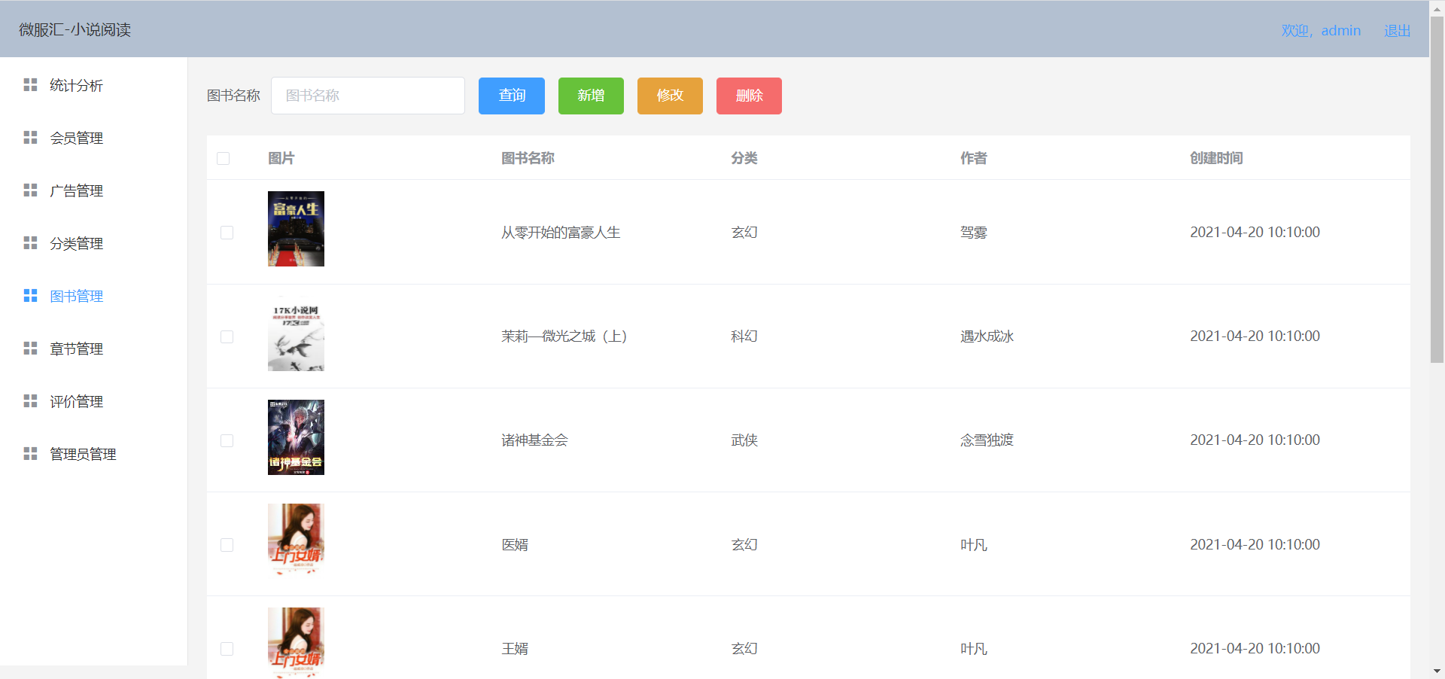This screenshot has width=1445, height=679.
Task: Click the 会员管理 grid icon
Action: (x=30, y=138)
